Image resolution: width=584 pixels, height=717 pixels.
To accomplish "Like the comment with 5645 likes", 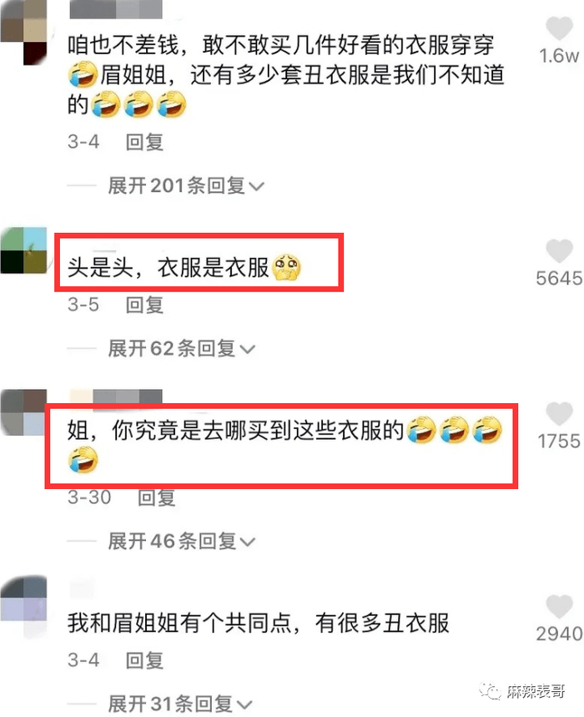I will click(559, 250).
